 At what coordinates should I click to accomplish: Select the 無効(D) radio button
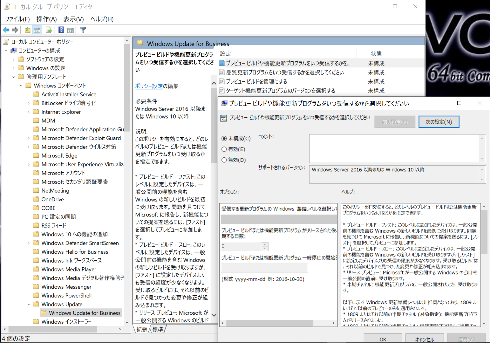coord(224,160)
